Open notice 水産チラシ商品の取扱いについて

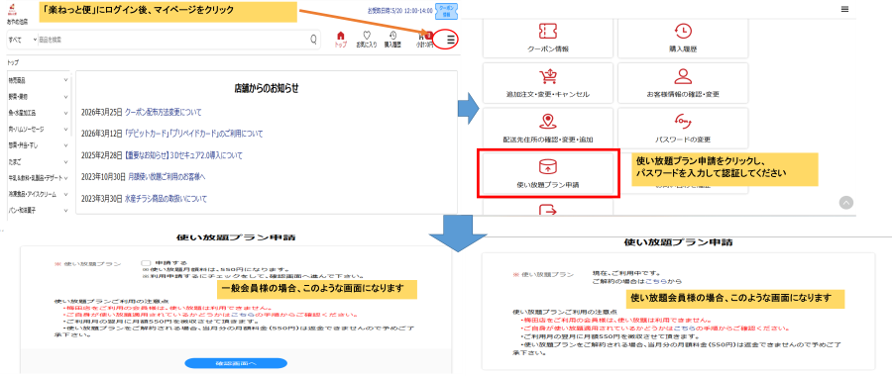[166, 199]
